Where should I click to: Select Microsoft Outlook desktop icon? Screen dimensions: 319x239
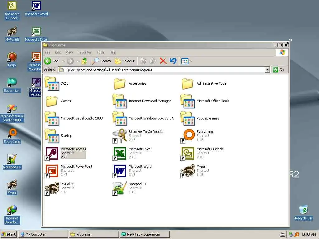[x=12, y=11]
